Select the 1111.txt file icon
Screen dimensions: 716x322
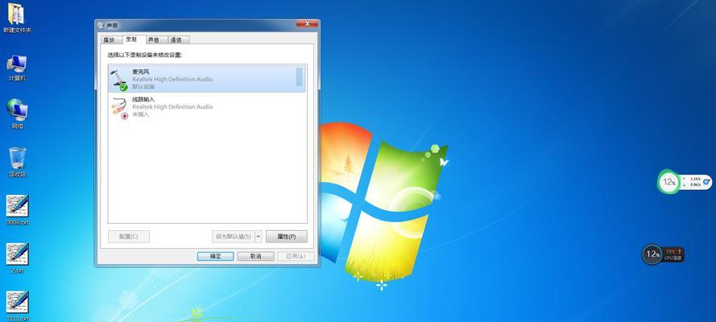tap(18, 302)
